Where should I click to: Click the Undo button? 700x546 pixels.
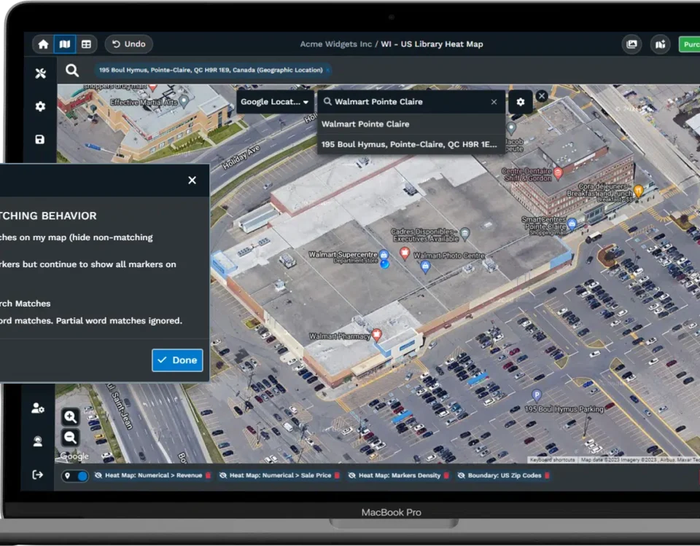point(128,44)
